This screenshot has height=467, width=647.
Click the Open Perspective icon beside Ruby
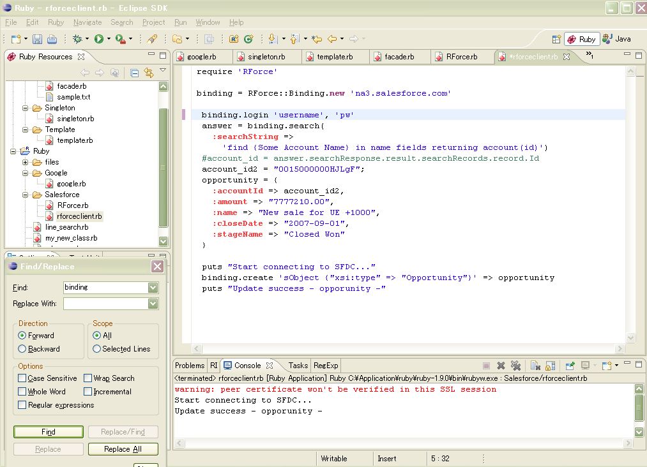tap(556, 39)
